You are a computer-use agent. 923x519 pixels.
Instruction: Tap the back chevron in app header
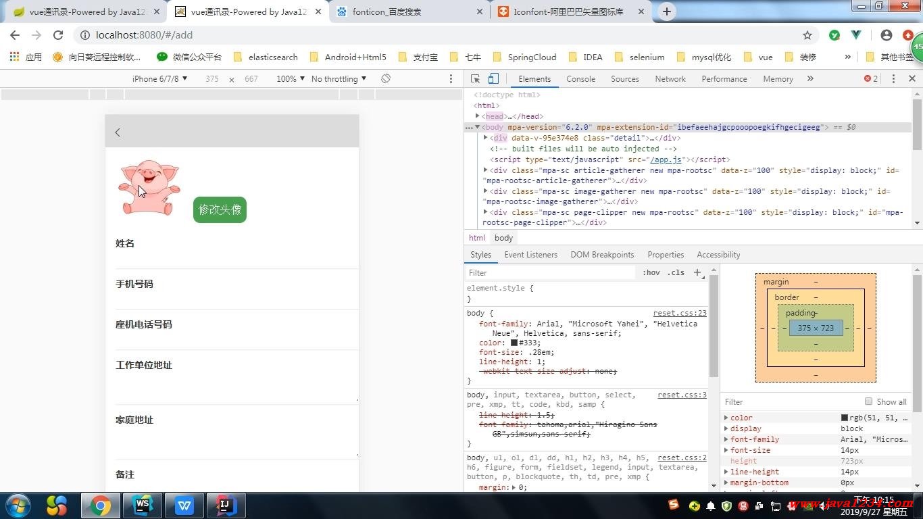[118, 132]
